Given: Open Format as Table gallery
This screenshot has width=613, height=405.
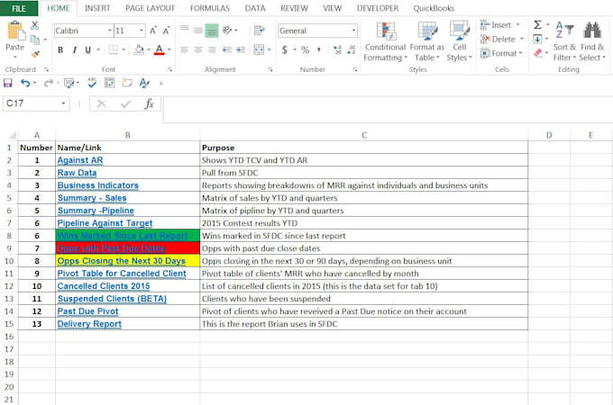Looking at the screenshot, I should coord(427,41).
